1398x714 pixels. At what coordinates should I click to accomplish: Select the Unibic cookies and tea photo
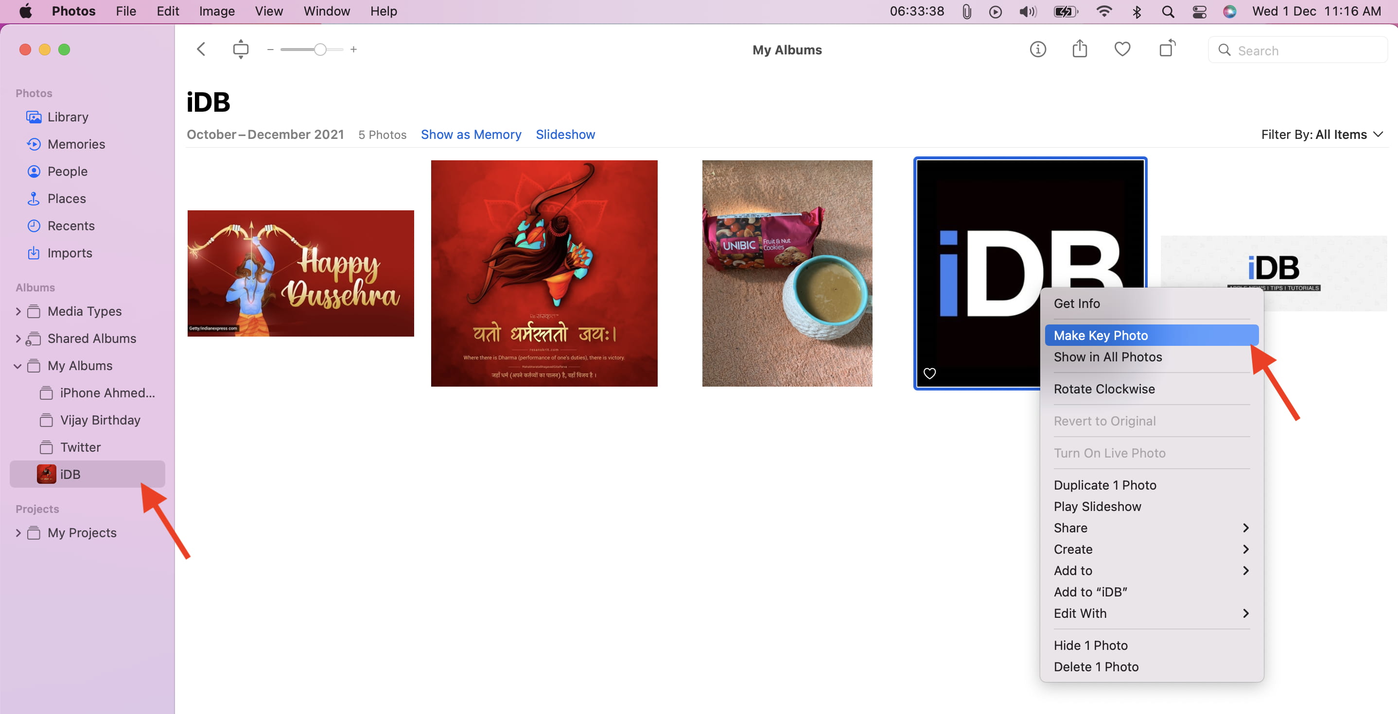pyautogui.click(x=787, y=273)
